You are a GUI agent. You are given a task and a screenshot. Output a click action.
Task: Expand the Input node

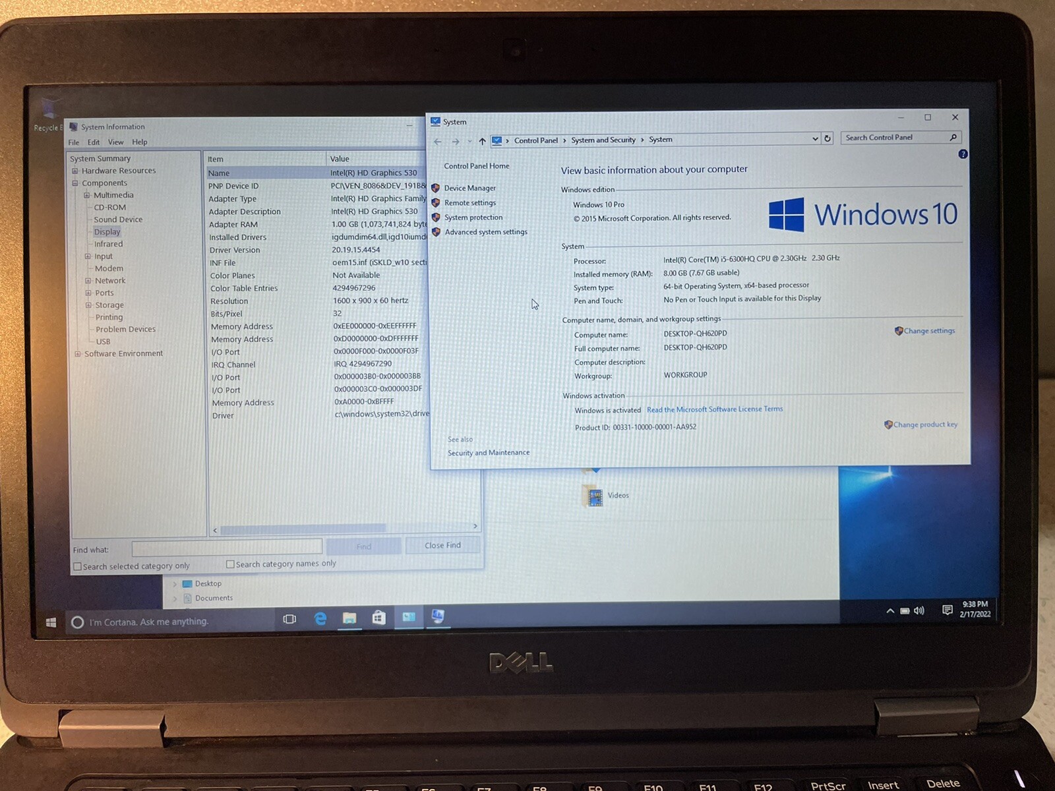[x=88, y=256]
